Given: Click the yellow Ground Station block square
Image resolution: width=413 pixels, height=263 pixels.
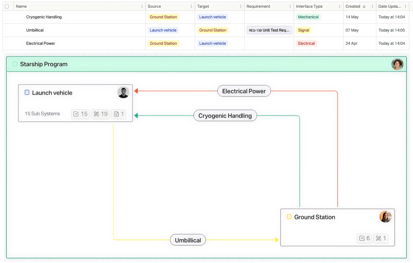Looking at the screenshot, I should pyautogui.click(x=289, y=217).
